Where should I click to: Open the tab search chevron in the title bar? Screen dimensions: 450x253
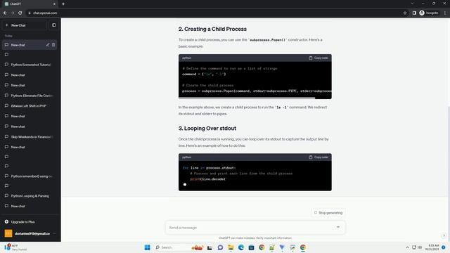(x=412, y=4)
